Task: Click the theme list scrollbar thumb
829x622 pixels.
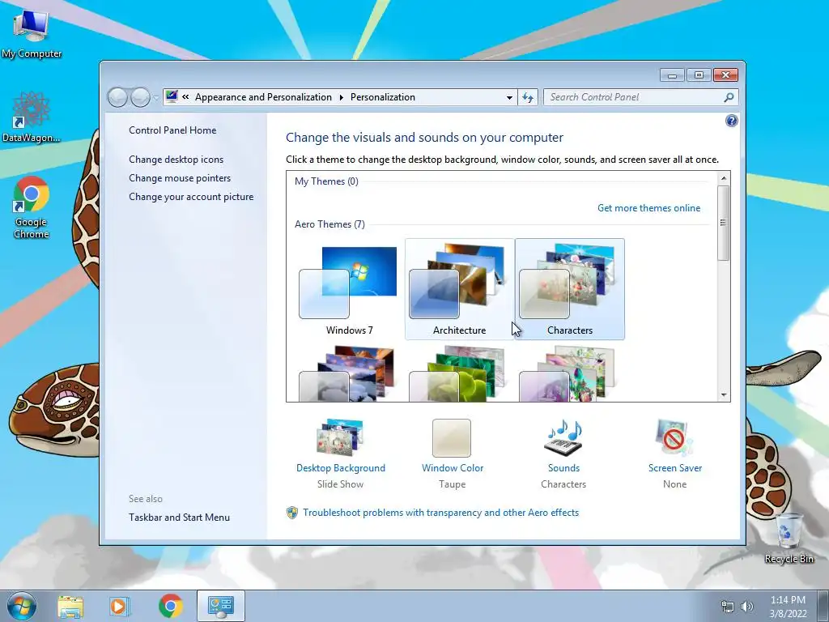Action: (x=724, y=223)
